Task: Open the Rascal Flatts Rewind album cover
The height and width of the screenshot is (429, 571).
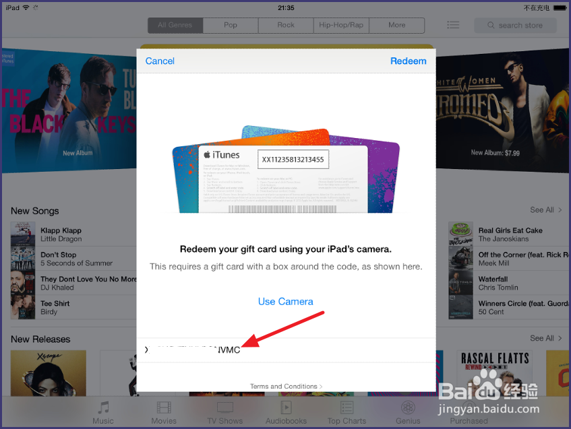Action: (494, 373)
